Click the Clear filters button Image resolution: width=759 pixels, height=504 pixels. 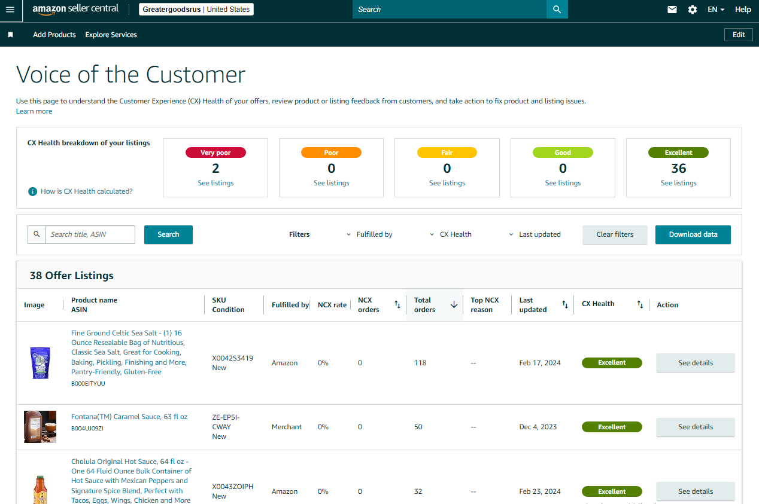click(x=615, y=234)
